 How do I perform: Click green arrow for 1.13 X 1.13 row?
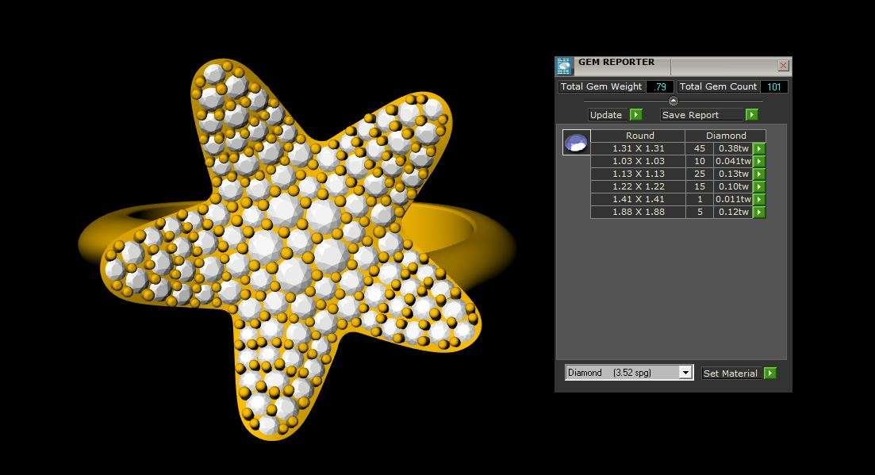coord(759,174)
